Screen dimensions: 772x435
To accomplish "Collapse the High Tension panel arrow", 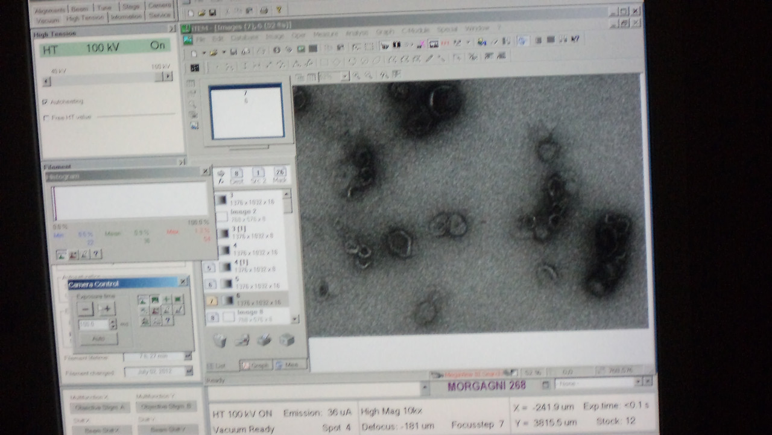I will point(171,28).
